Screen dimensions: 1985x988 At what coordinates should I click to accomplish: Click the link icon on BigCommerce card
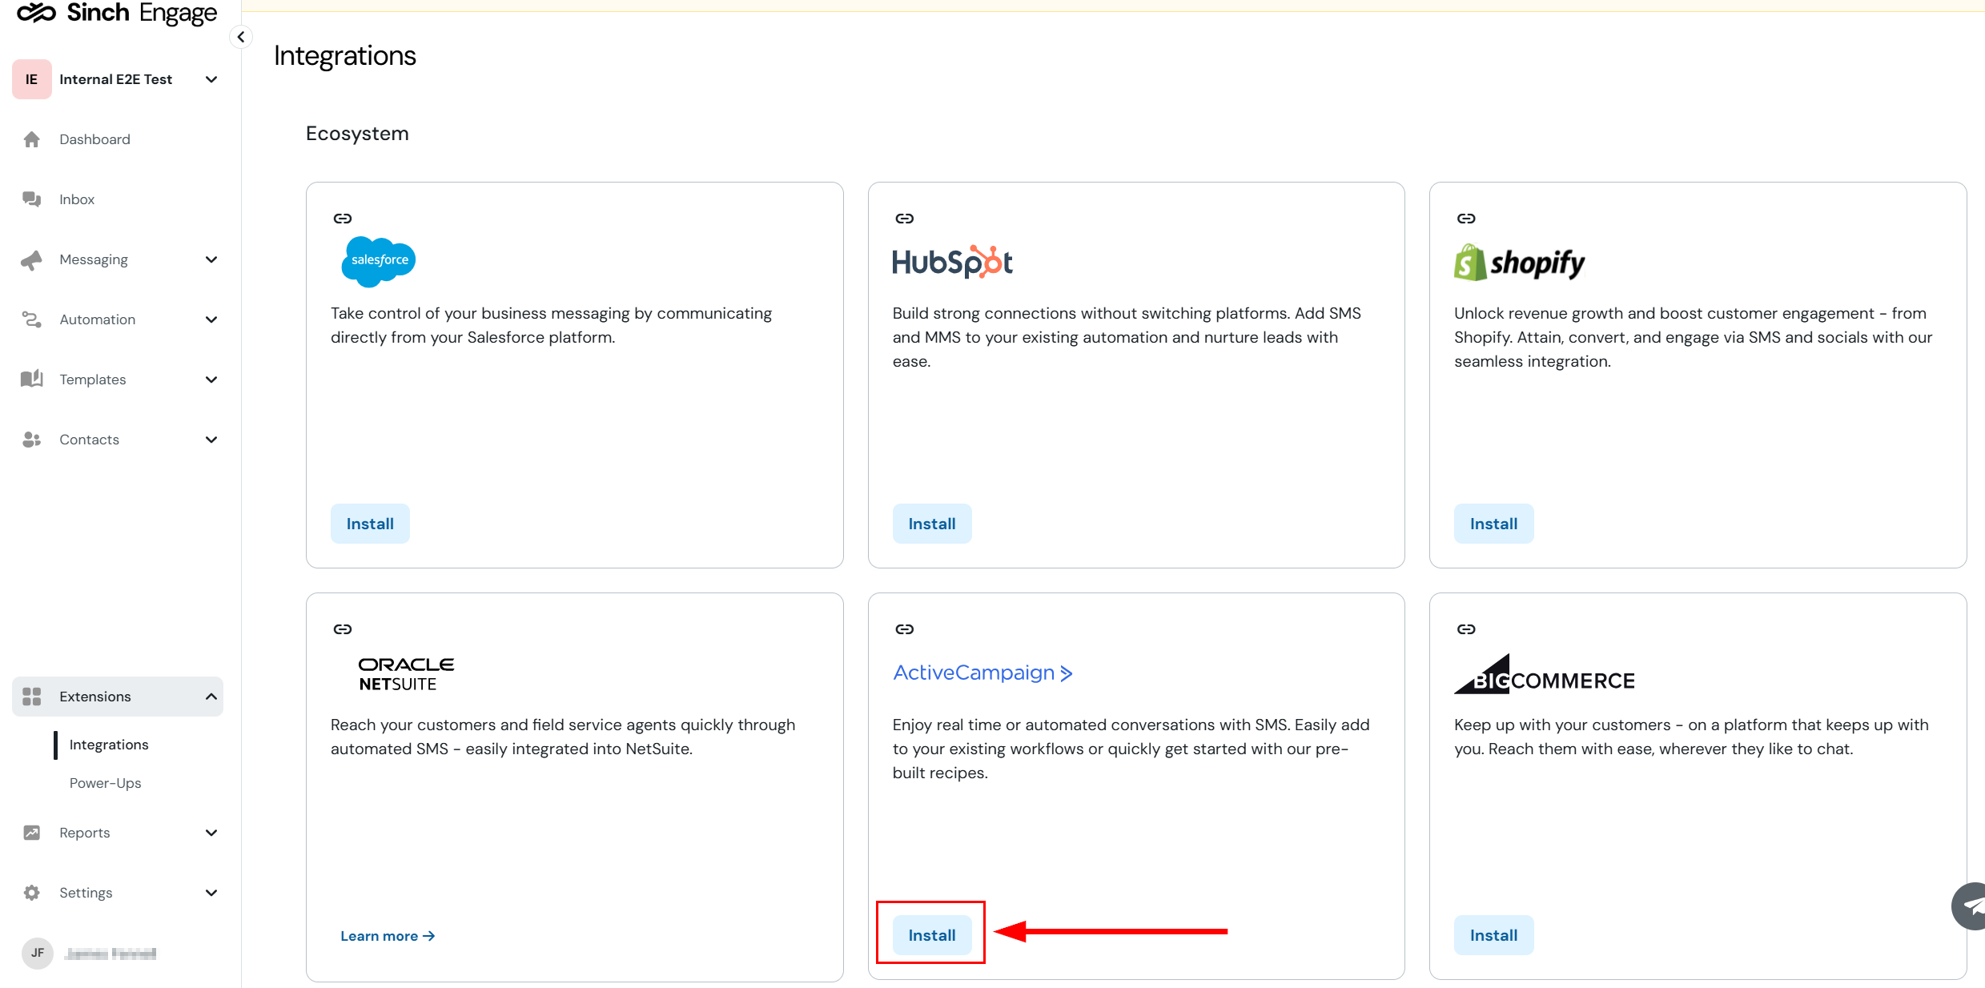point(1466,629)
